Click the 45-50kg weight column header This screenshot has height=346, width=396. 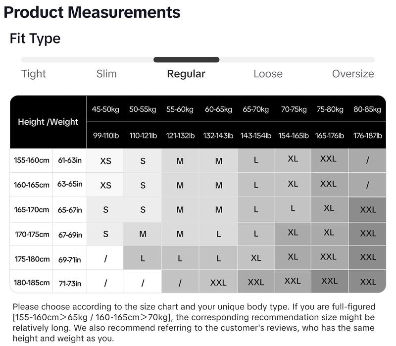105,109
